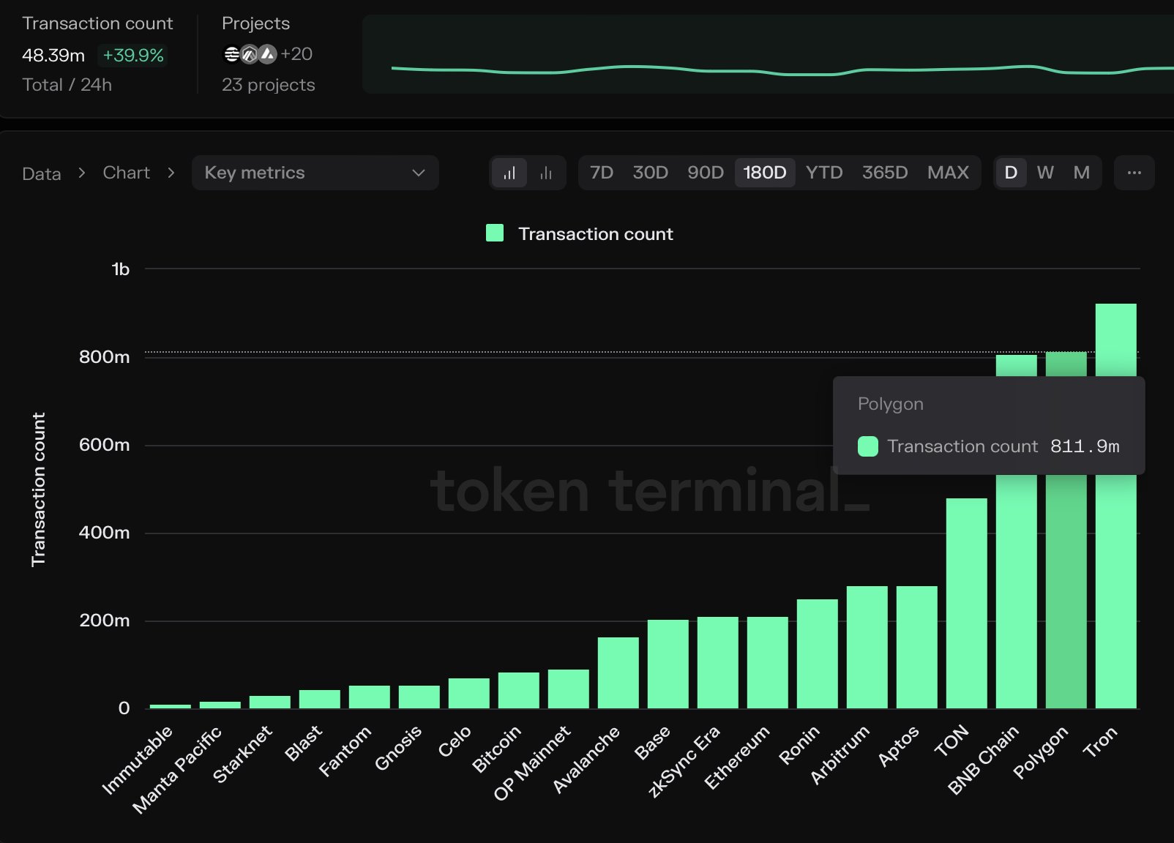This screenshot has height=843, width=1174.
Task: Click the Fantom bar
Action: [370, 697]
